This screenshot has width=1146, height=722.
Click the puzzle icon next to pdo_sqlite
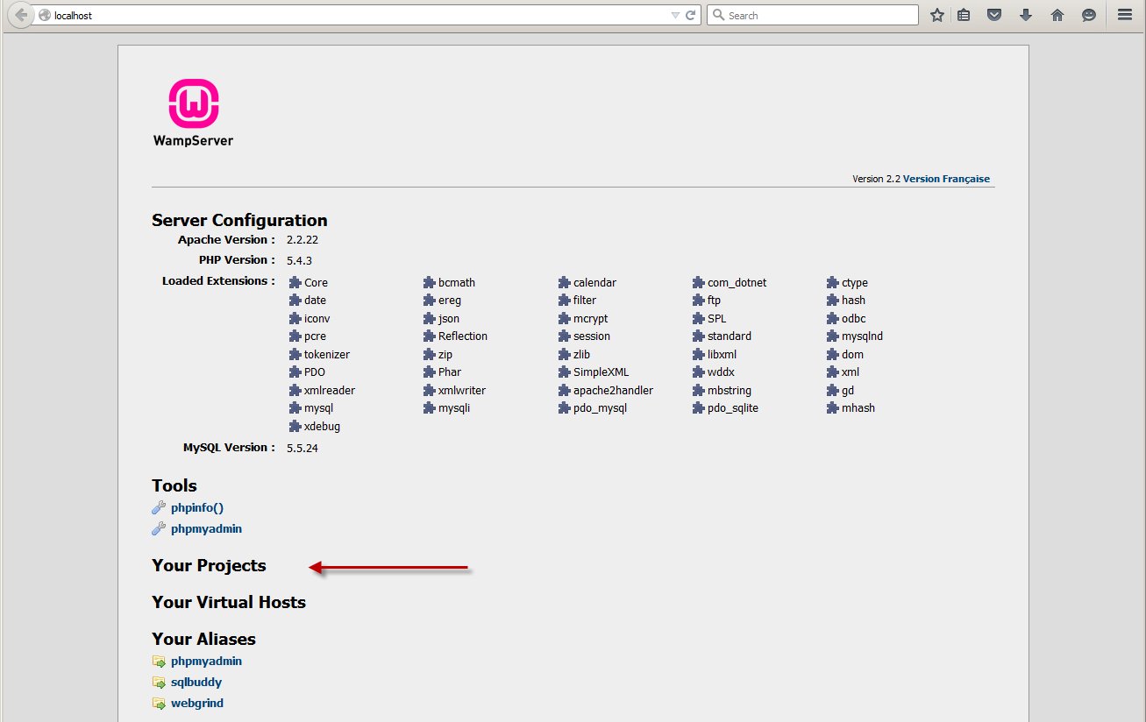pos(699,407)
